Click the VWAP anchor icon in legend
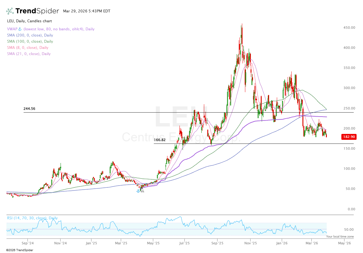Image resolution: width=363 pixels, height=253 pixels. click(x=20, y=29)
